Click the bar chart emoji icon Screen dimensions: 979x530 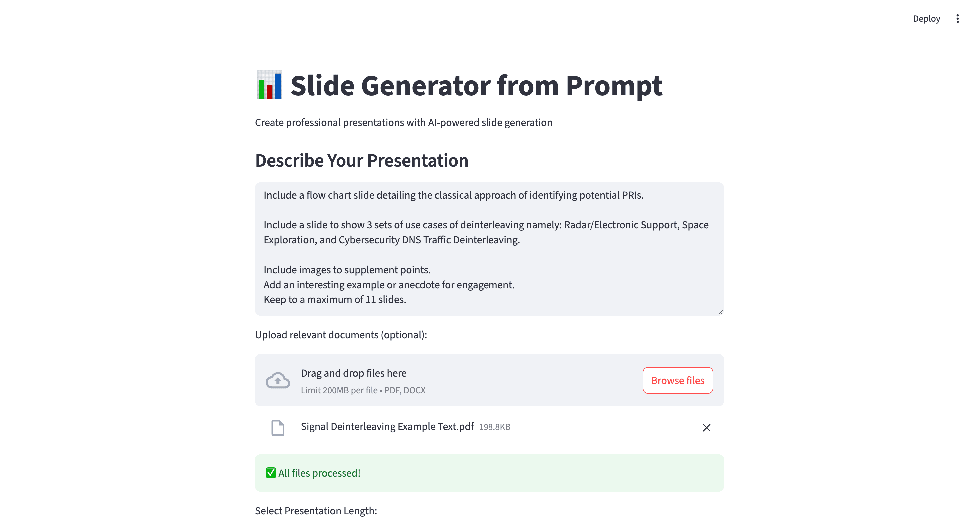[269, 85]
